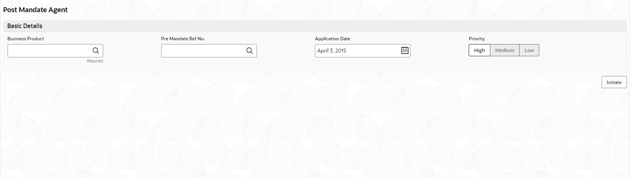Click the Application Date label
This screenshot has height=179, width=630.
[332, 39]
